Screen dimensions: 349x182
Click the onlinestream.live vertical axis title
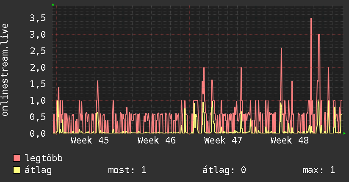pos(5,70)
